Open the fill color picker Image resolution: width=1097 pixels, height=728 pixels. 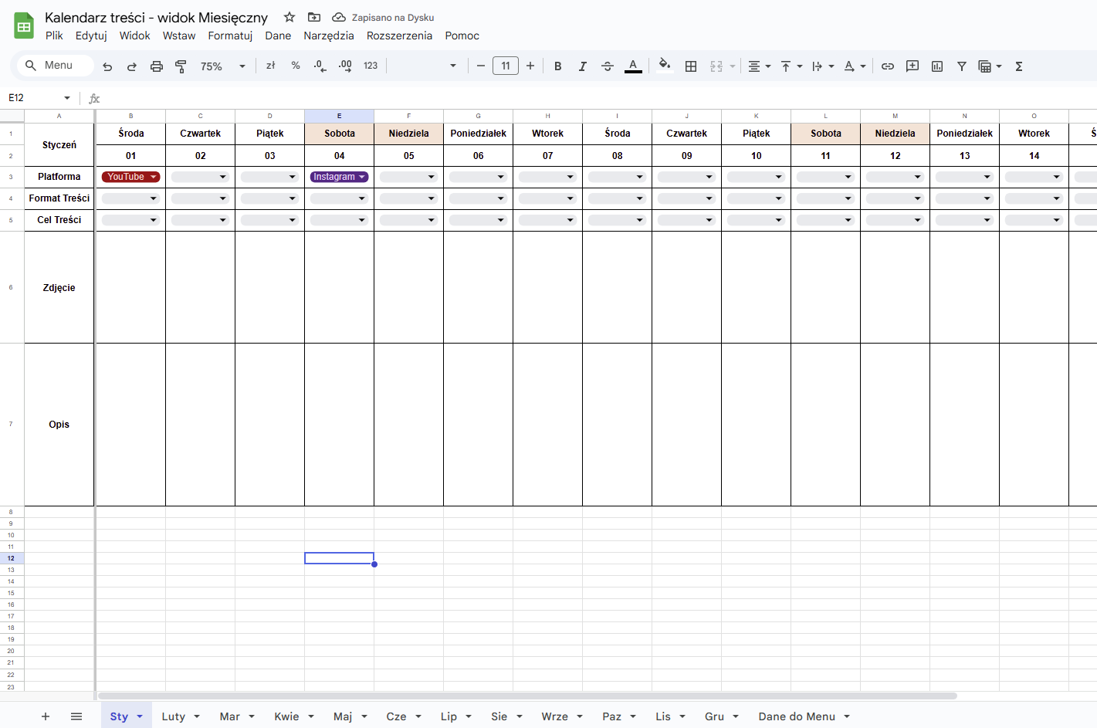(664, 66)
